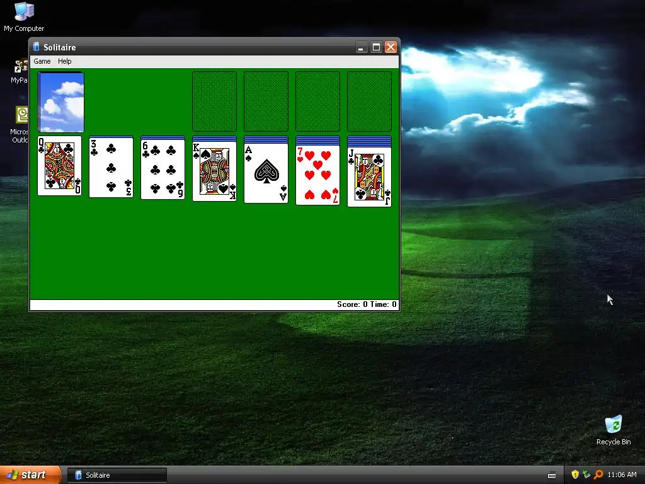Click the fourth empty foundation slot
Image resolution: width=645 pixels, height=484 pixels.
[x=369, y=101]
